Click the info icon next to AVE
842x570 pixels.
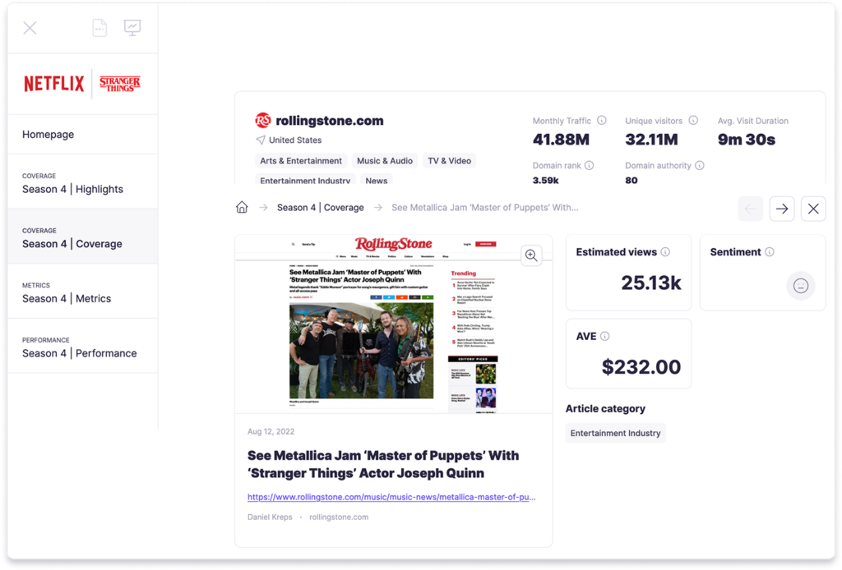point(605,336)
